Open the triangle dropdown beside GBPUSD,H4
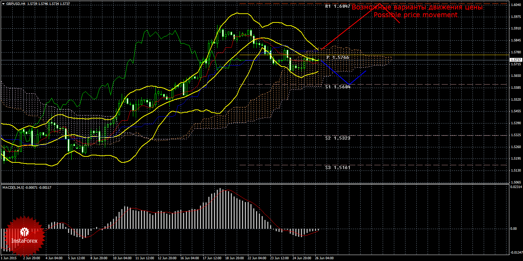523x261 pixels. [4, 4]
